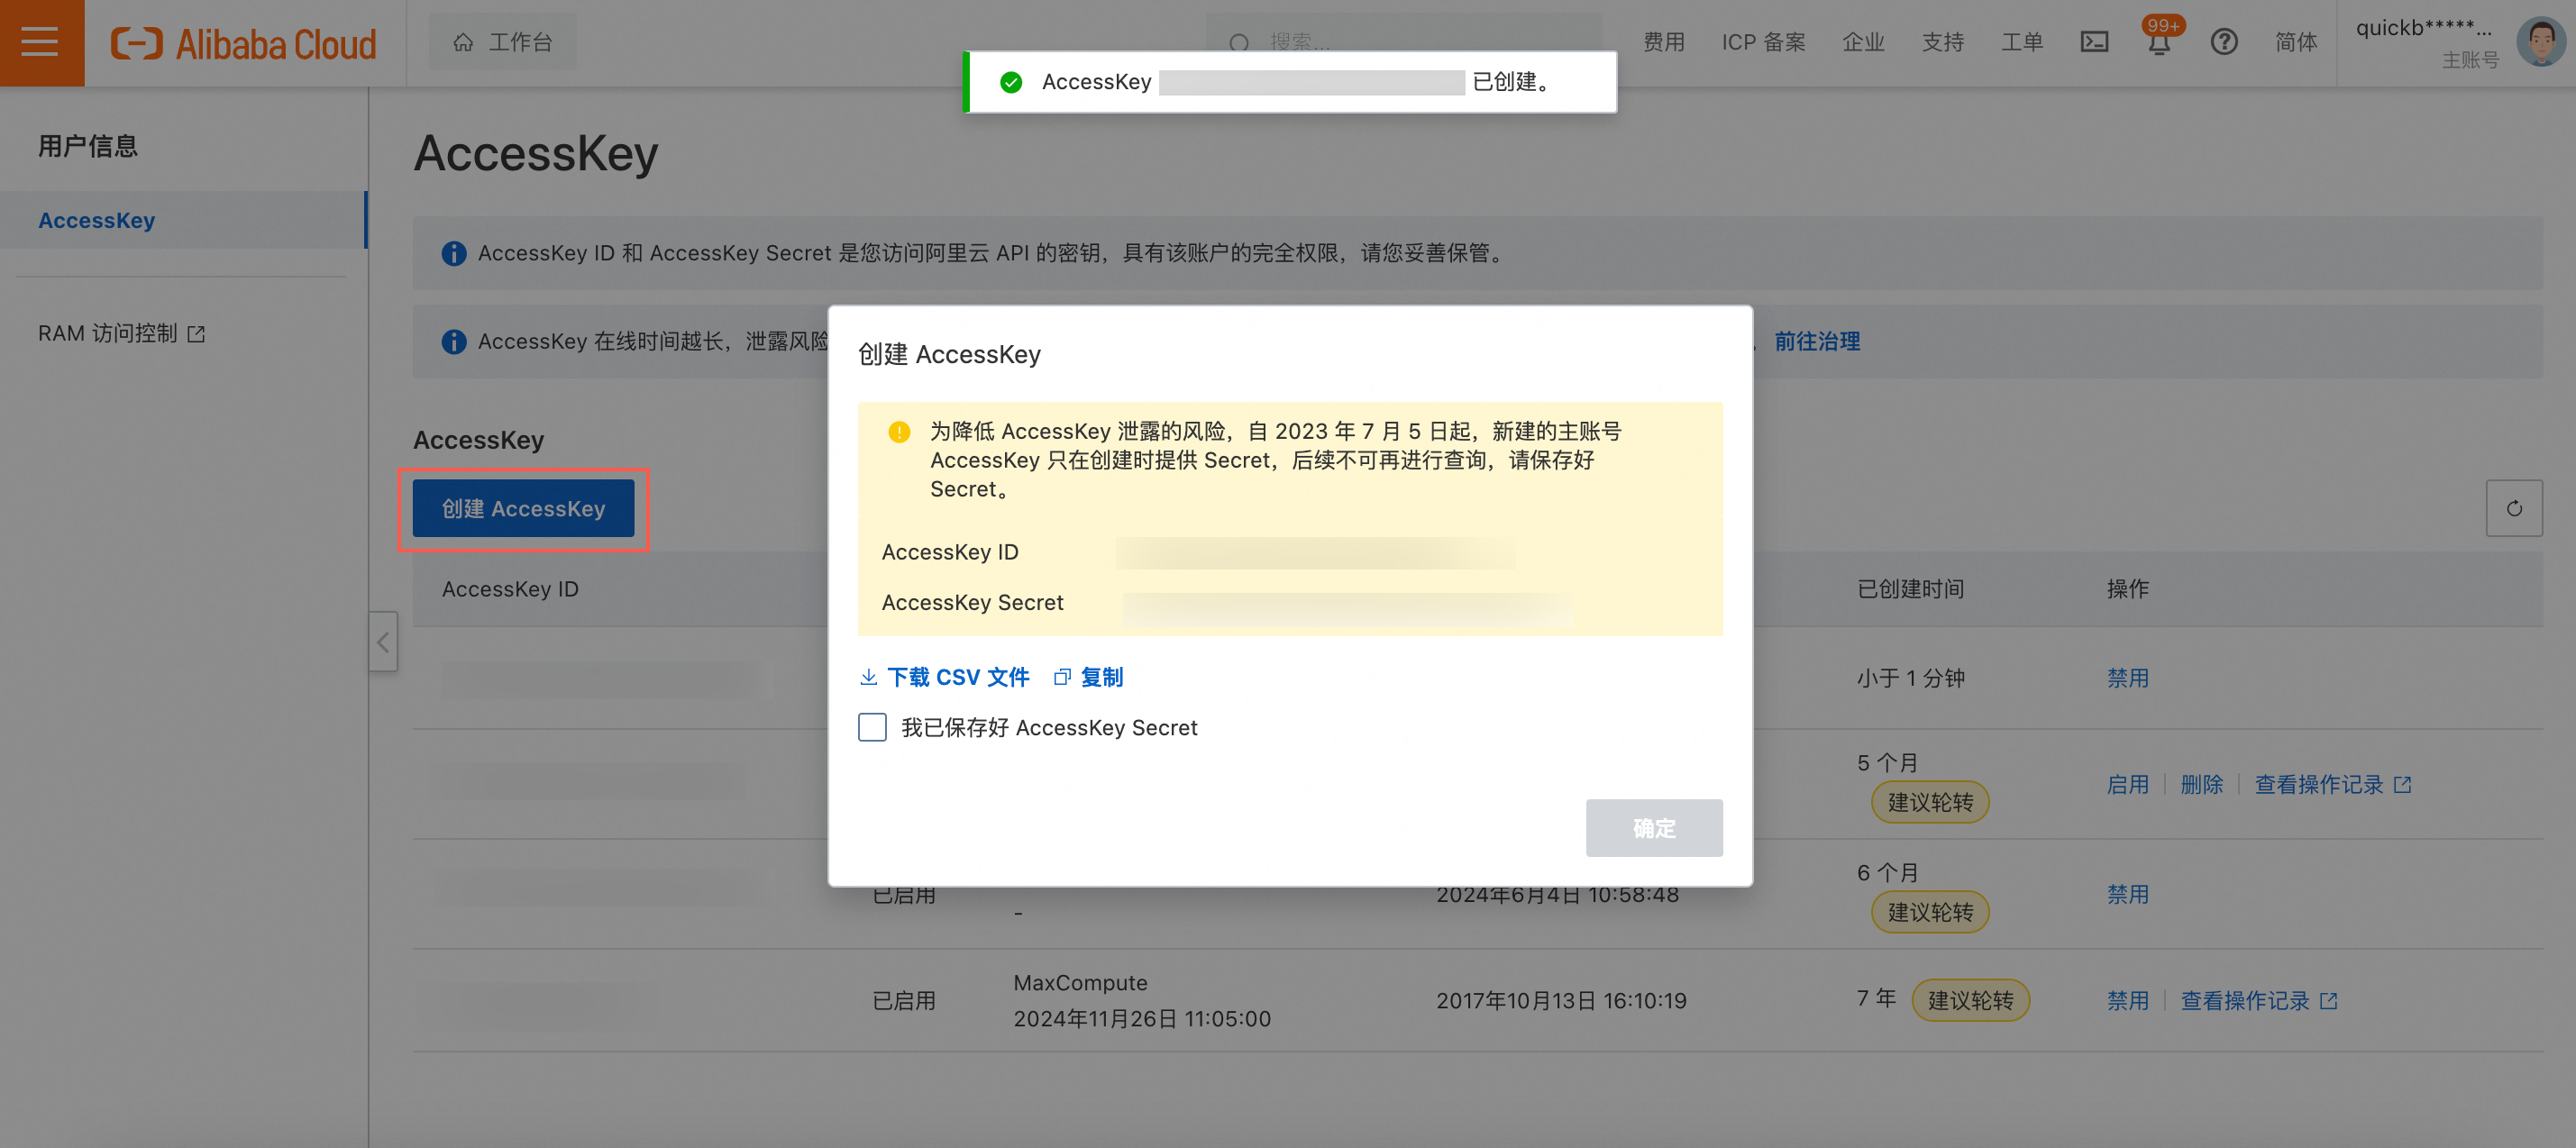This screenshot has width=2576, height=1148.
Task: Open Cloud Shell terminal icon
Action: coord(2093,42)
